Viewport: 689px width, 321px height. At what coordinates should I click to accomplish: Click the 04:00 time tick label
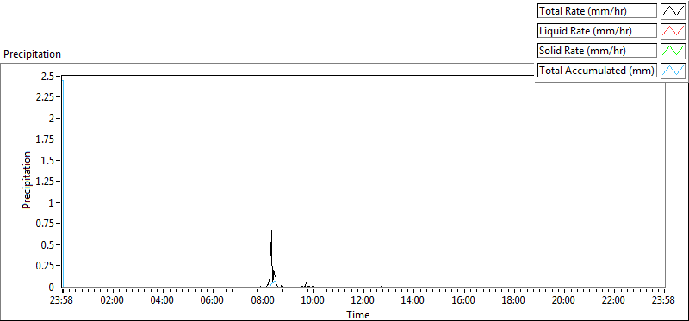(163, 301)
